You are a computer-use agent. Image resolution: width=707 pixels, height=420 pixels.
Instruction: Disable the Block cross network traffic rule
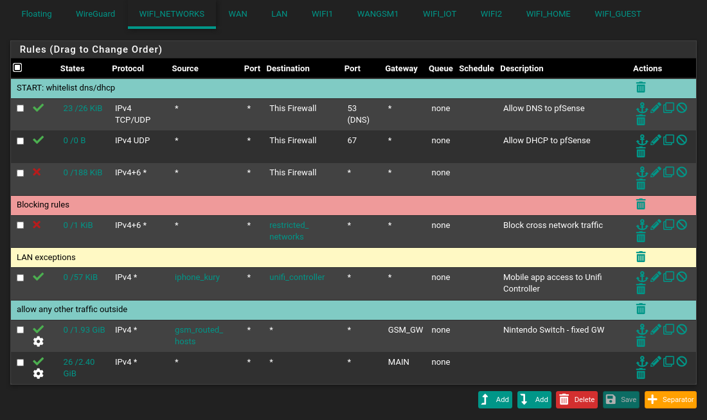coord(682,225)
